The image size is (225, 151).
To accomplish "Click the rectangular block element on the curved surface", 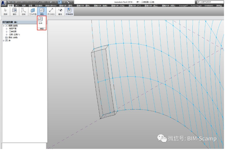I will coord(105,82).
